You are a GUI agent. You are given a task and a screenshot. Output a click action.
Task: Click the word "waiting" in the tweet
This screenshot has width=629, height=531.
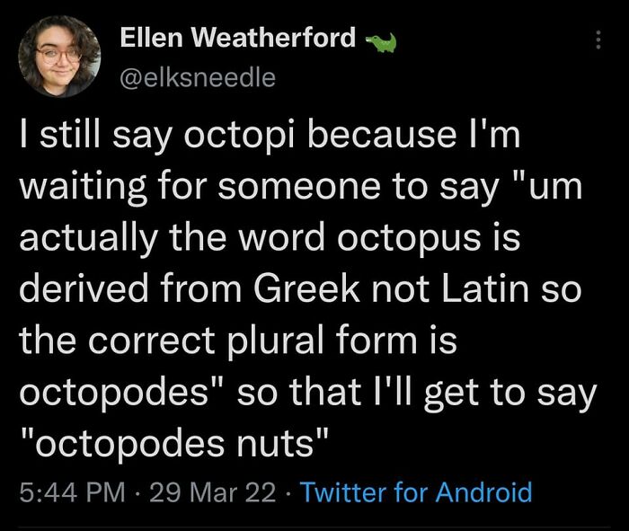[83, 188]
